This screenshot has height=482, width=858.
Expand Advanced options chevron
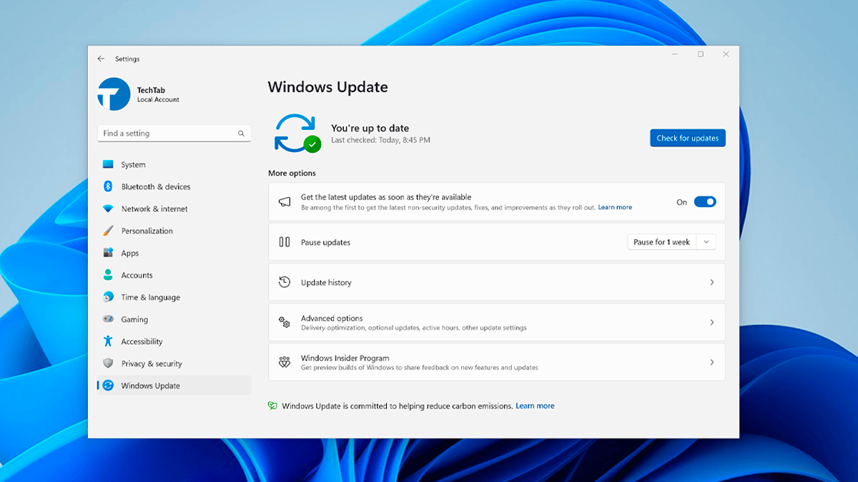[711, 322]
